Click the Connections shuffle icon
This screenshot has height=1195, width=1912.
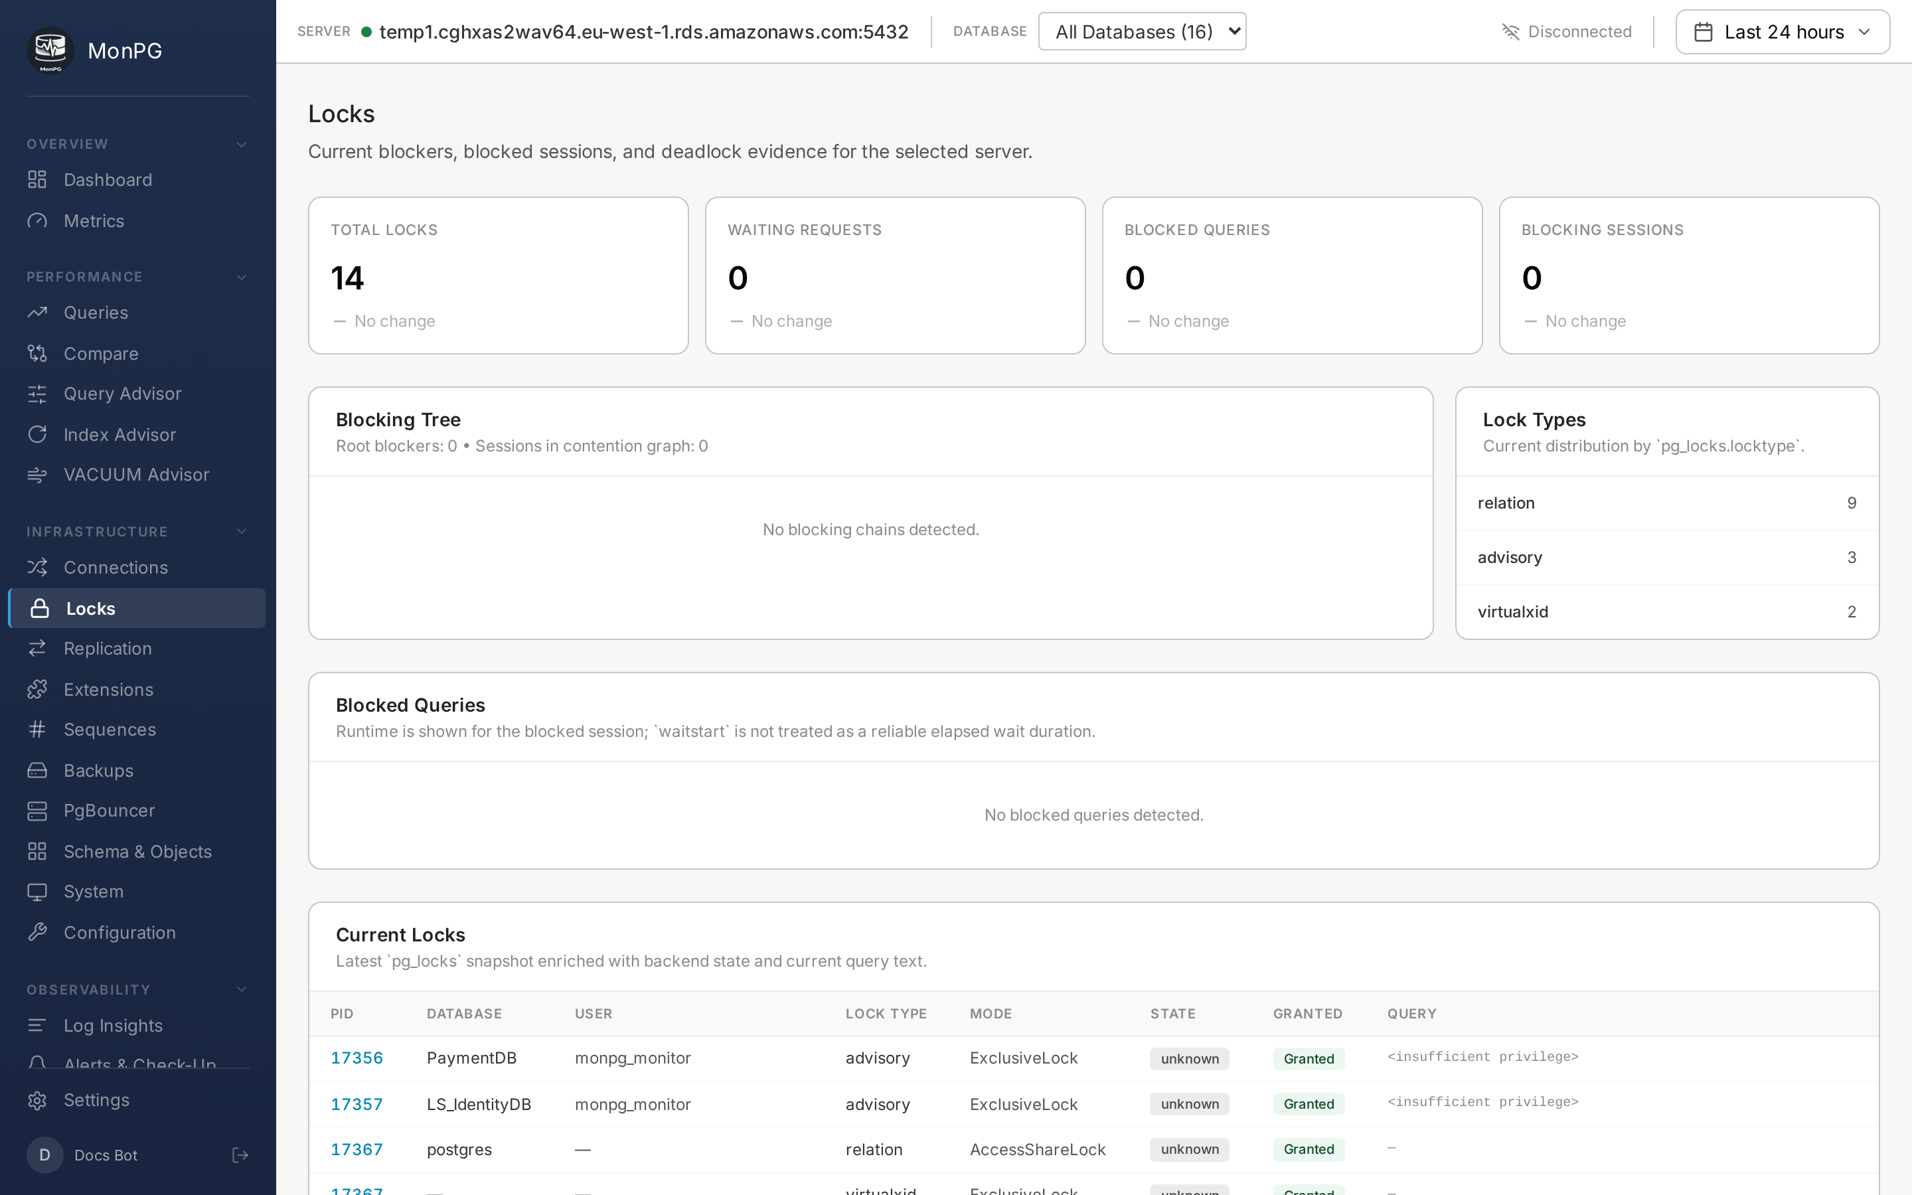[x=37, y=568]
